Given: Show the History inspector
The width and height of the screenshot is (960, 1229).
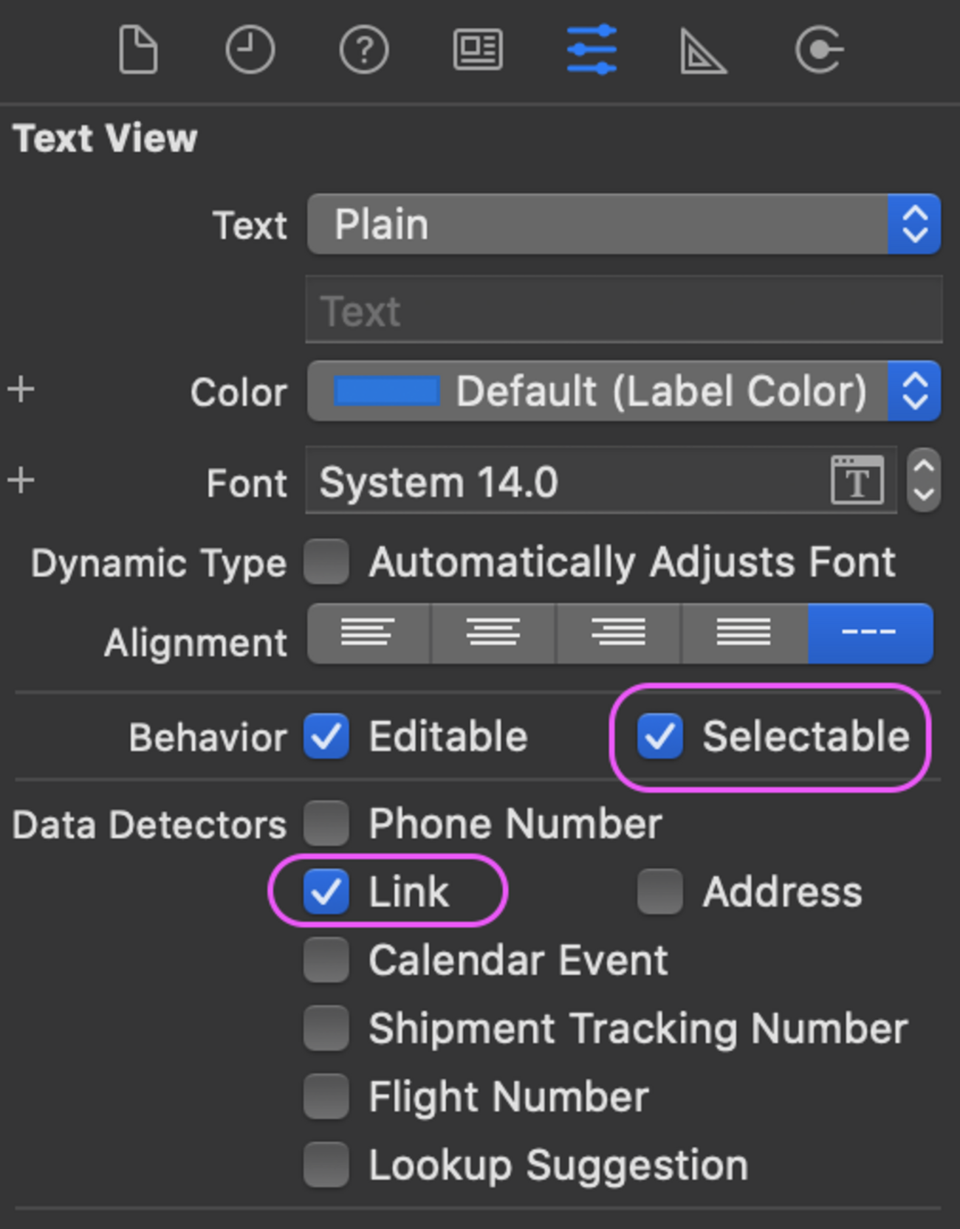Looking at the screenshot, I should 250,50.
